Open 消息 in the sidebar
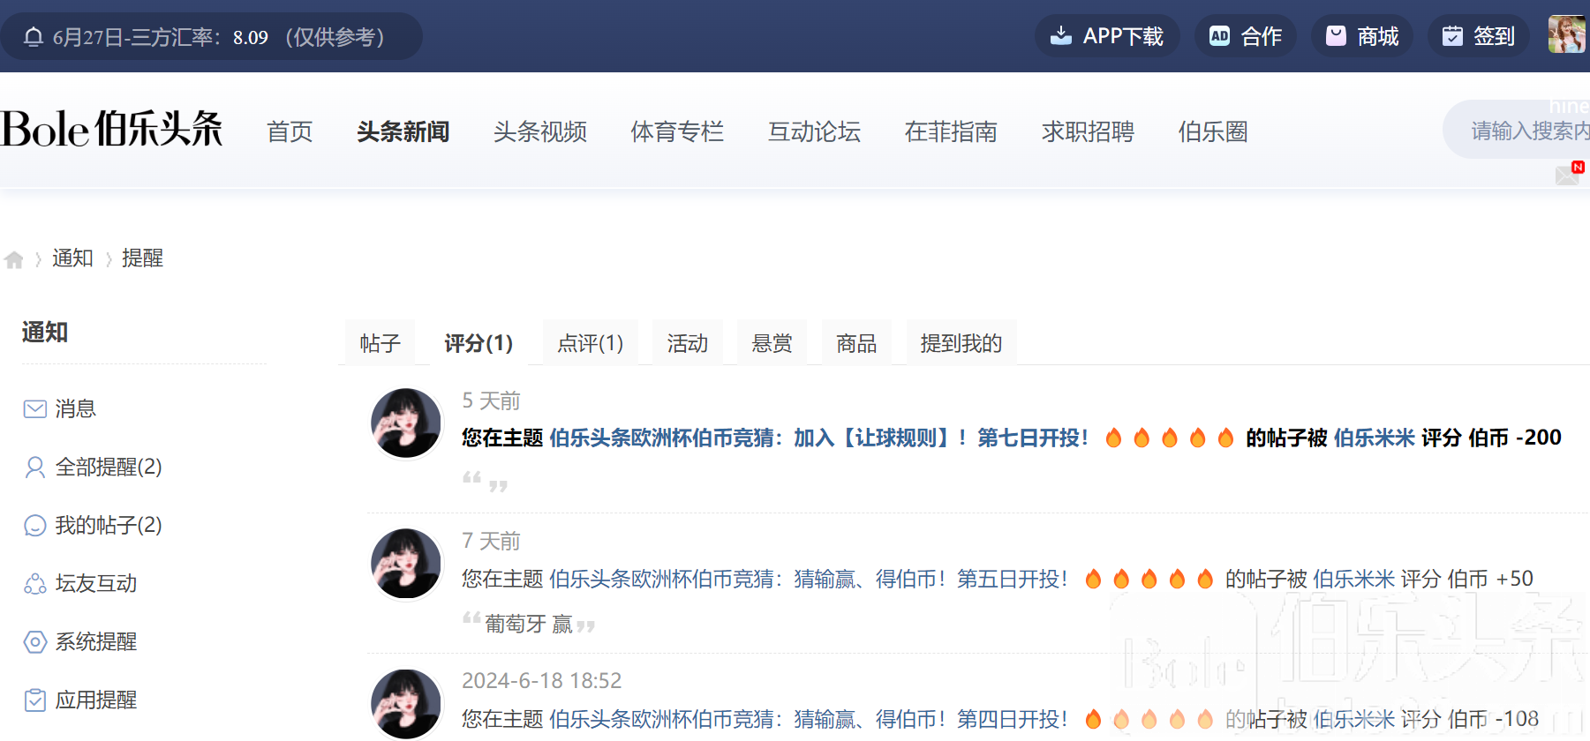 pyautogui.click(x=75, y=408)
